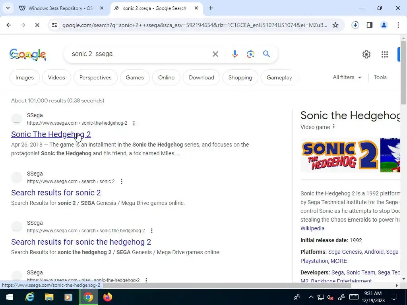Open a new Chrome tab
Screen dimensions: 407x305
pos(211,8)
